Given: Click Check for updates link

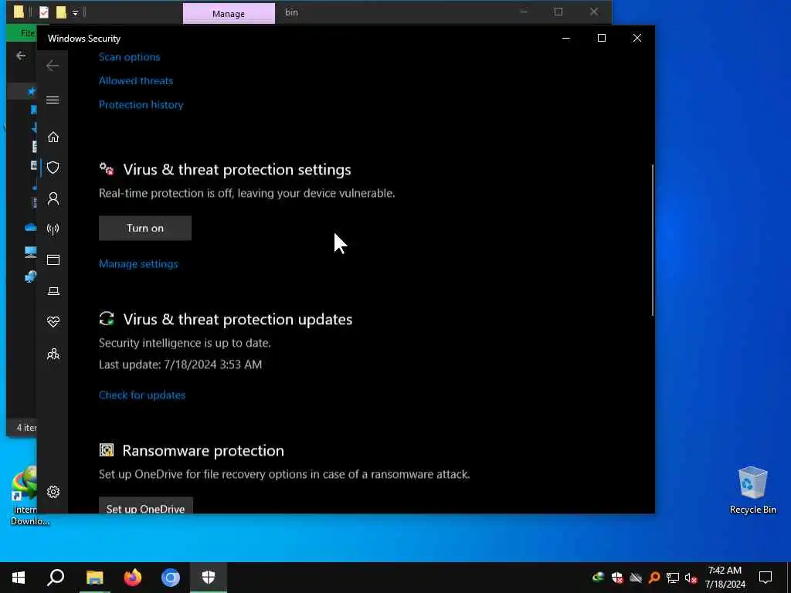Looking at the screenshot, I should point(142,395).
